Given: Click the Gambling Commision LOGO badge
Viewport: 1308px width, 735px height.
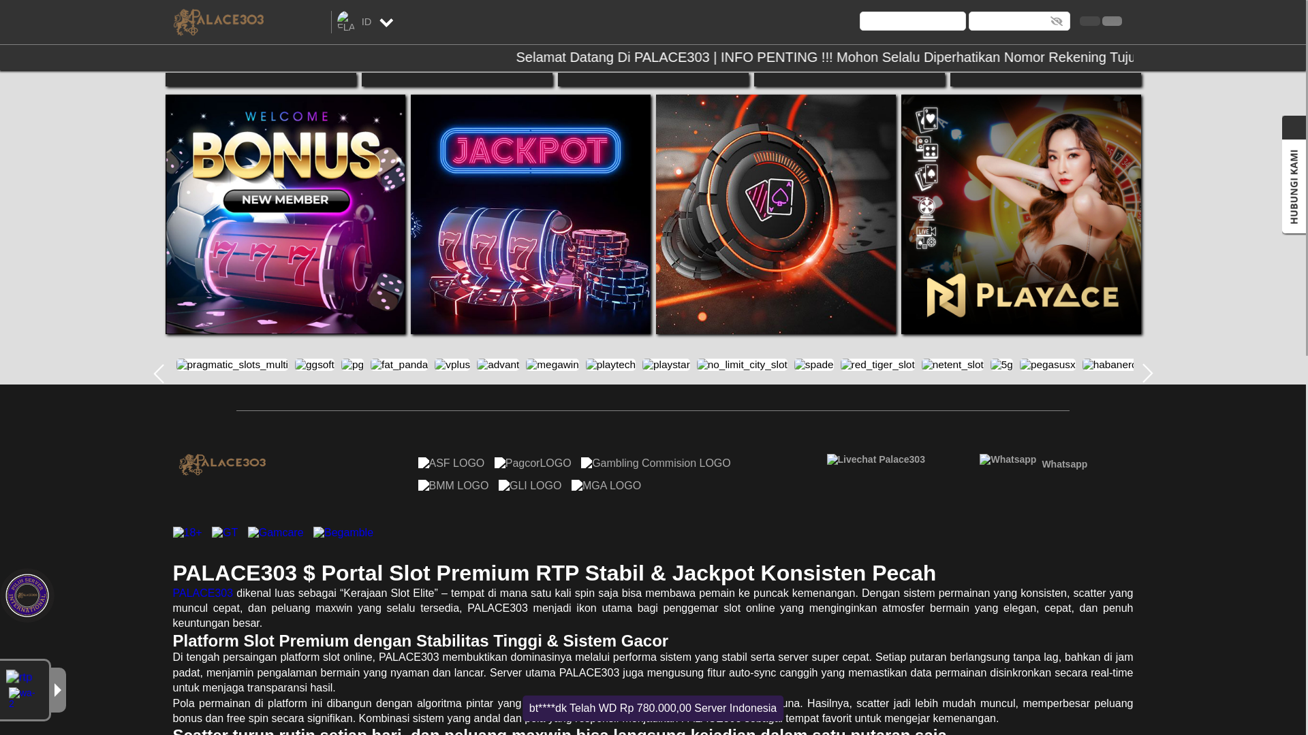Looking at the screenshot, I should click(655, 463).
